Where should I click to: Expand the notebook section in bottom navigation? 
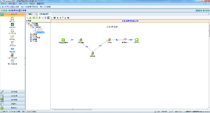(x=12, y=104)
